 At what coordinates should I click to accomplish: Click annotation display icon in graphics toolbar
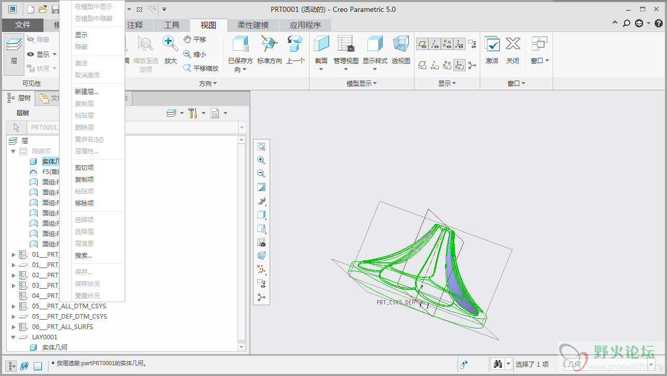click(x=261, y=284)
